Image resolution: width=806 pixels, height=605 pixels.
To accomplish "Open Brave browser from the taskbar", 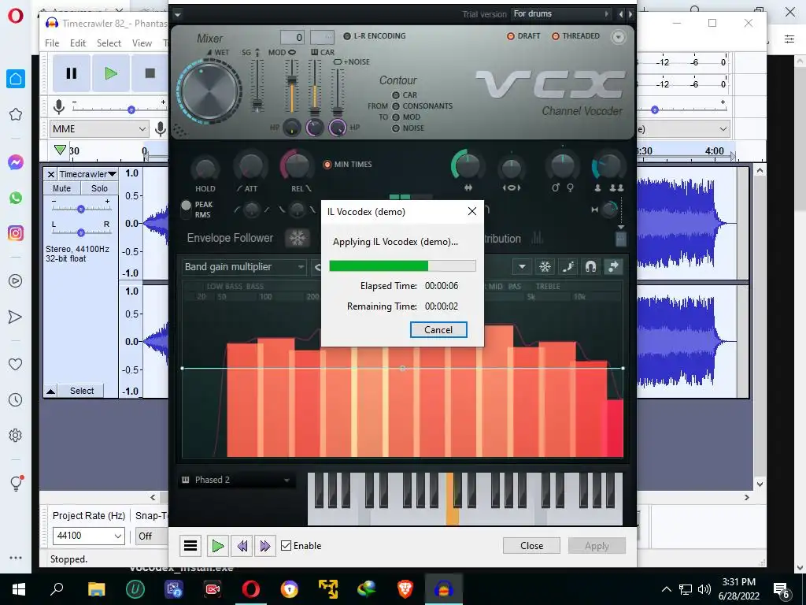I will click(x=405, y=589).
